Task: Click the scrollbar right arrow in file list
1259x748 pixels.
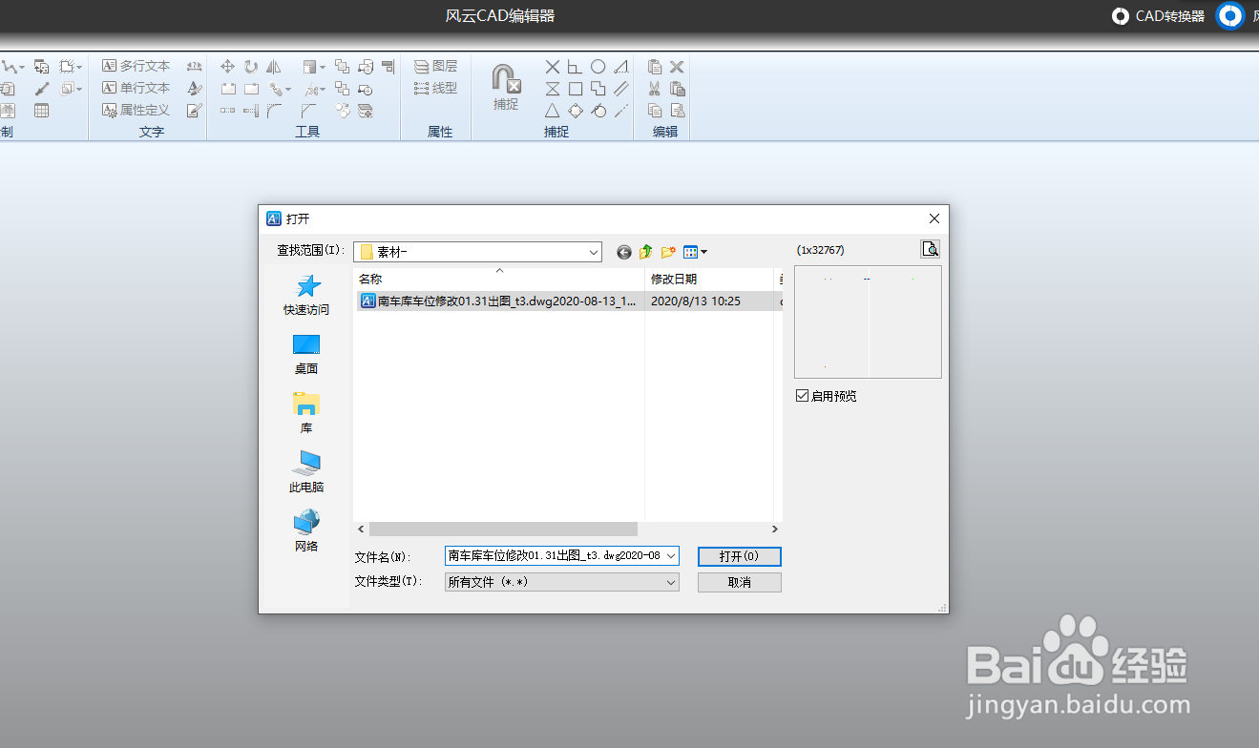Action: tap(775, 529)
